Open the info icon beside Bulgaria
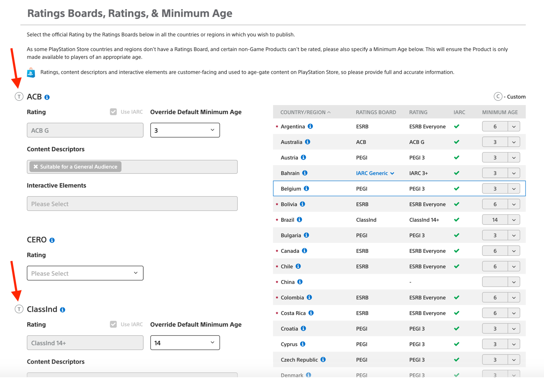Image resolution: width=544 pixels, height=387 pixels. [x=307, y=235]
